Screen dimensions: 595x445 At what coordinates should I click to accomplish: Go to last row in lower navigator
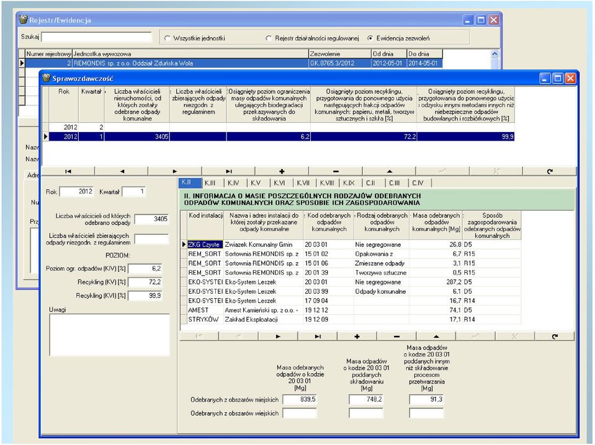(x=318, y=336)
